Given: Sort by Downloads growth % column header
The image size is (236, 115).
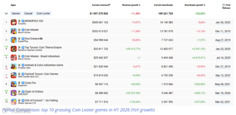Looking at the screenshot, I should (x=195, y=5).
